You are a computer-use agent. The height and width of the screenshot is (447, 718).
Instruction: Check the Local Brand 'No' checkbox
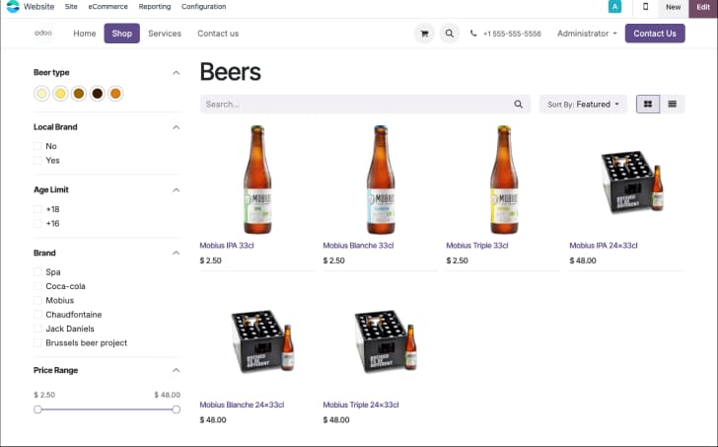point(37,146)
